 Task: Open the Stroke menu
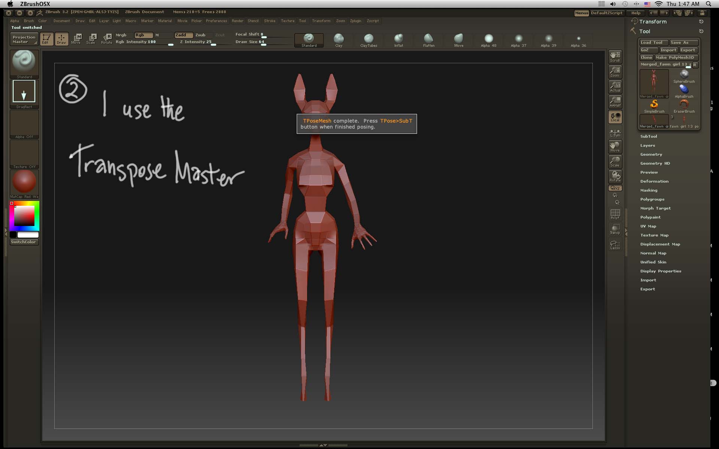click(269, 21)
